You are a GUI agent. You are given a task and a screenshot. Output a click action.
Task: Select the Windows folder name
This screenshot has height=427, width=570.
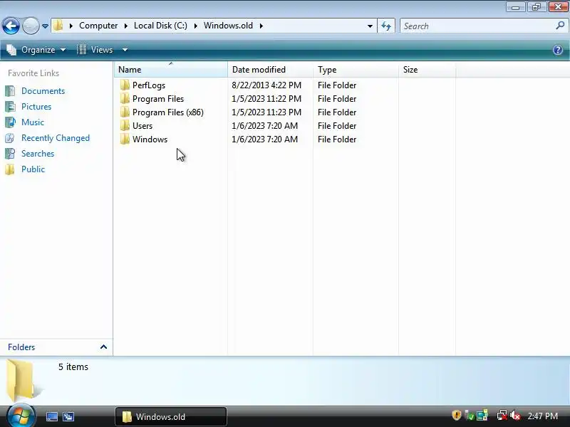[x=150, y=139]
